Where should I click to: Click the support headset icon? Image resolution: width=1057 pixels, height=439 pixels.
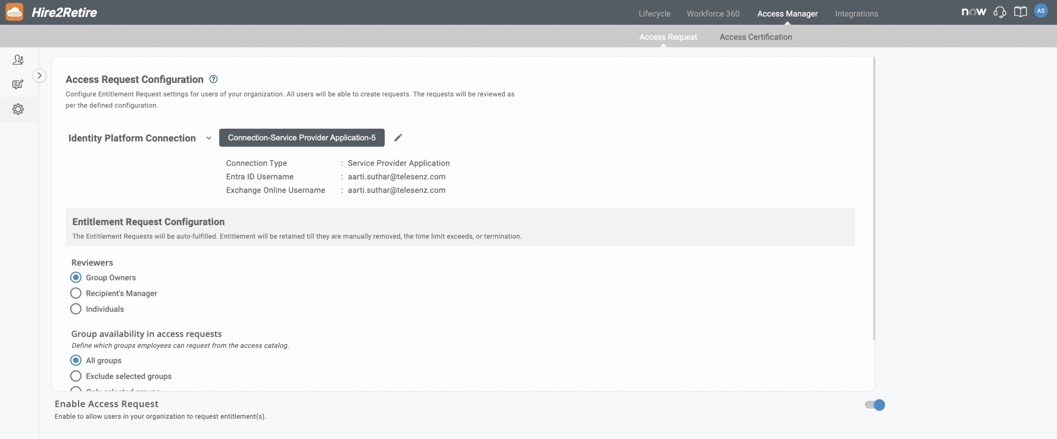click(x=1000, y=12)
